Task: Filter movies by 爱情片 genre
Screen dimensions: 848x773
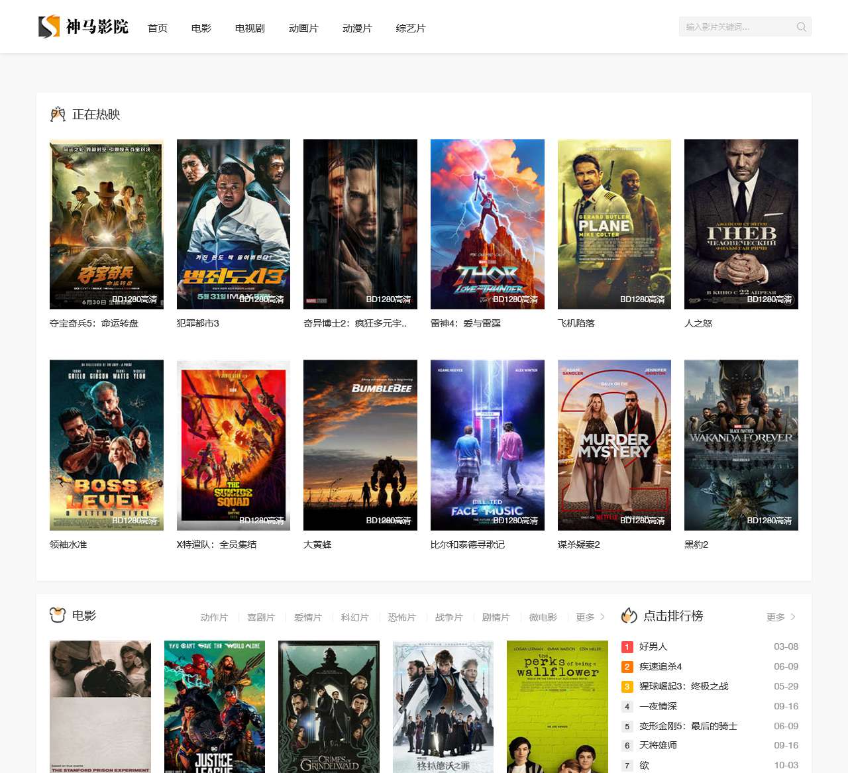Action: point(308,617)
